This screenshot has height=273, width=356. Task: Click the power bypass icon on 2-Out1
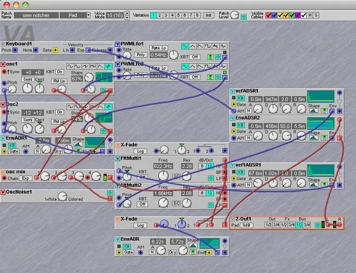pos(317,224)
